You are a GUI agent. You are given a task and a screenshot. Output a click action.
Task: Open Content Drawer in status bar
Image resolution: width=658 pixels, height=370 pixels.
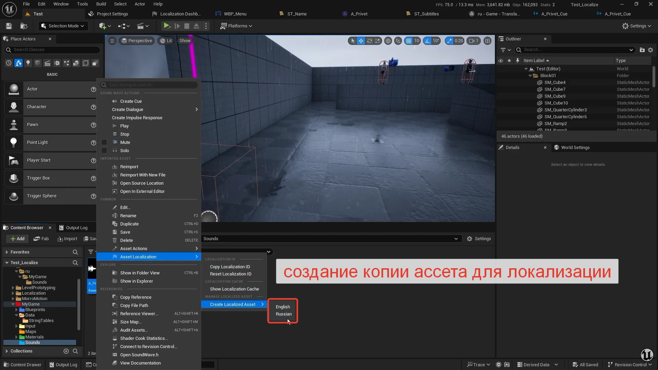pos(23,365)
